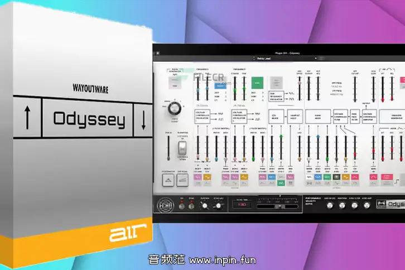
Task: Select the wide pink button near ADSR sliders
Action: (387, 177)
